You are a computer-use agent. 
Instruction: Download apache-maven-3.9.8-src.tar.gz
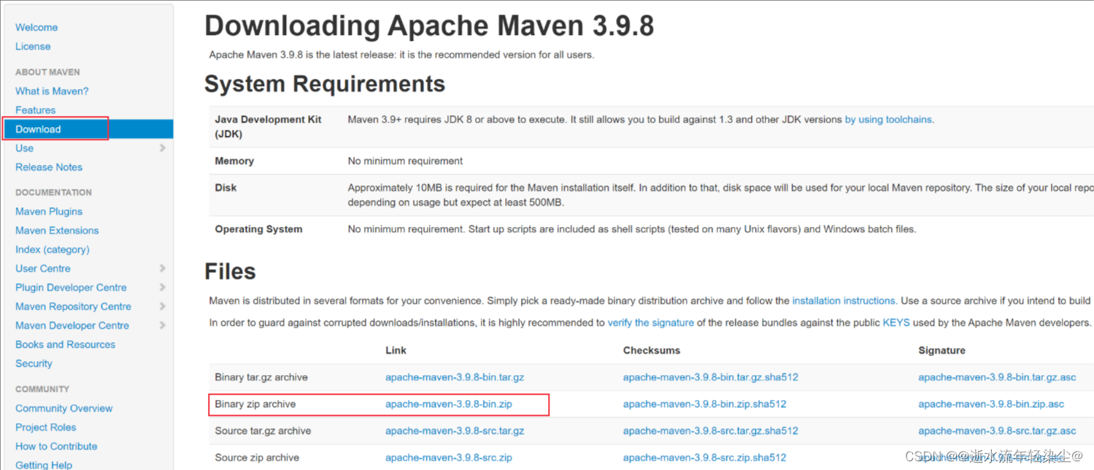(x=455, y=431)
